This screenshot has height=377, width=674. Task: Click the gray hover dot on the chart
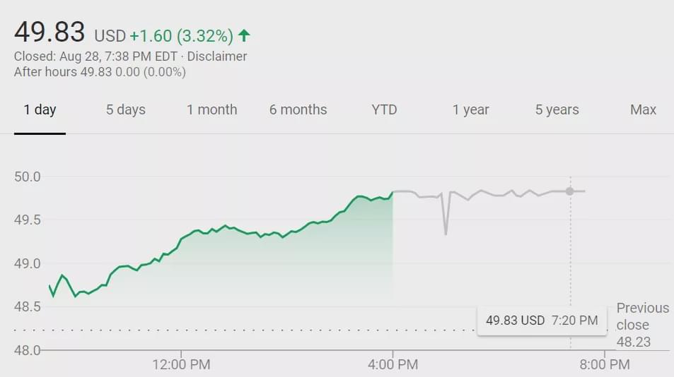point(570,191)
